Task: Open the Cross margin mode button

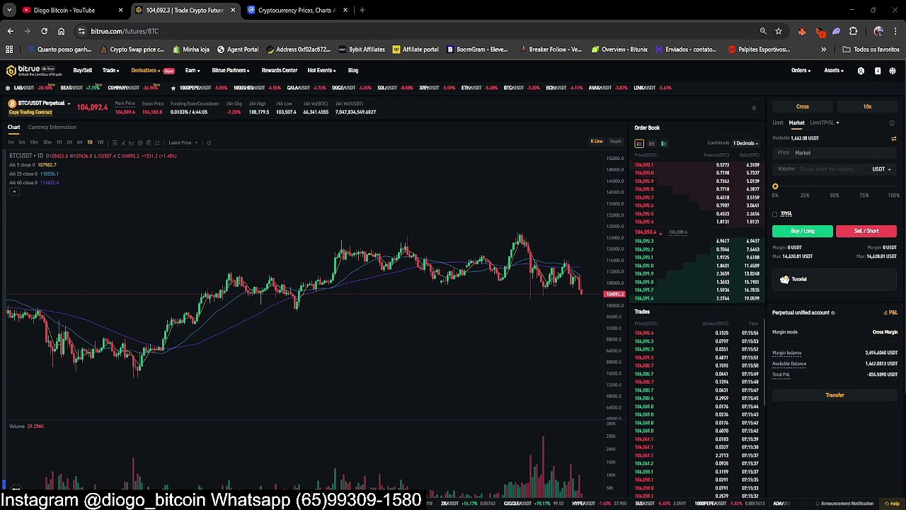Action: click(x=803, y=107)
